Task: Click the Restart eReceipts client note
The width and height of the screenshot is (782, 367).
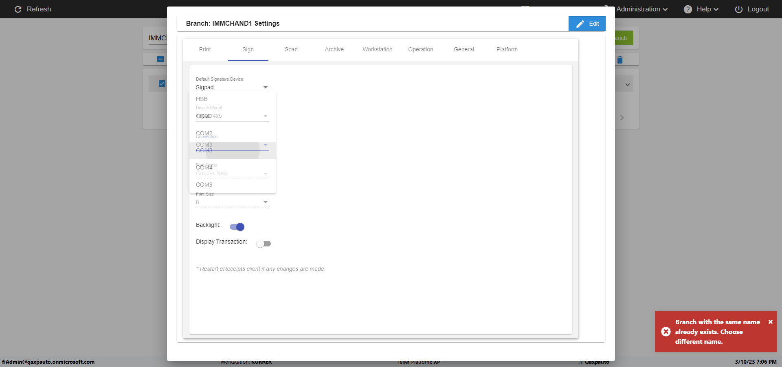Action: point(261,269)
